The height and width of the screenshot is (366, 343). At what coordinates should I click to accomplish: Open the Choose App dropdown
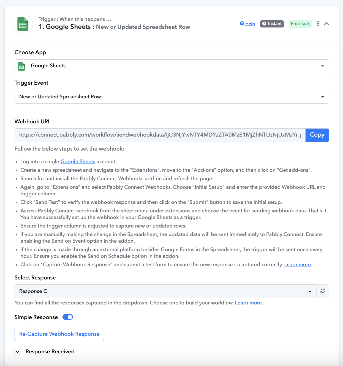point(171,66)
